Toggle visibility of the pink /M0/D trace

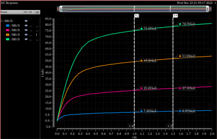coord(26,30)
